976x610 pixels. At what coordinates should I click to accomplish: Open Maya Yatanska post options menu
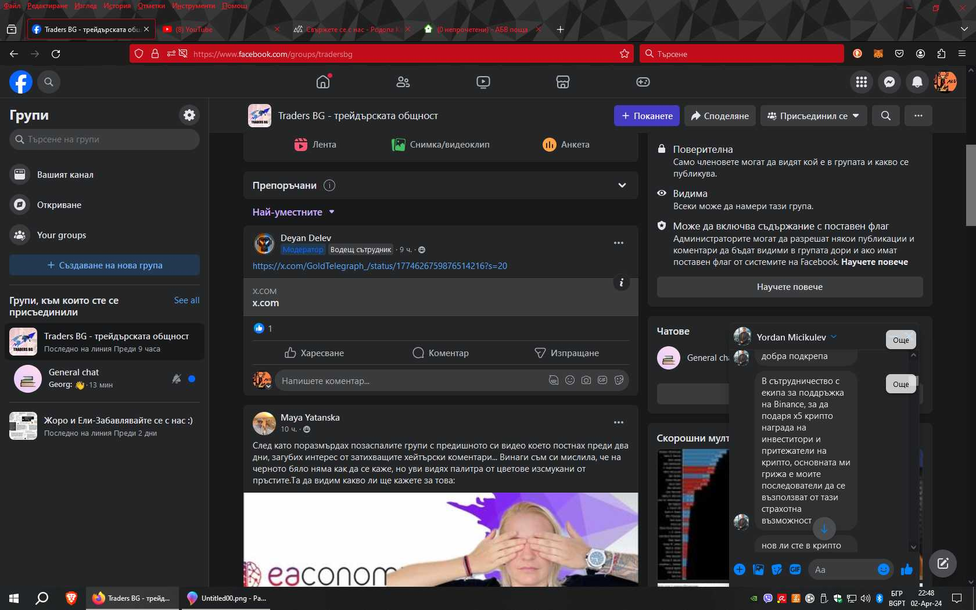point(618,422)
